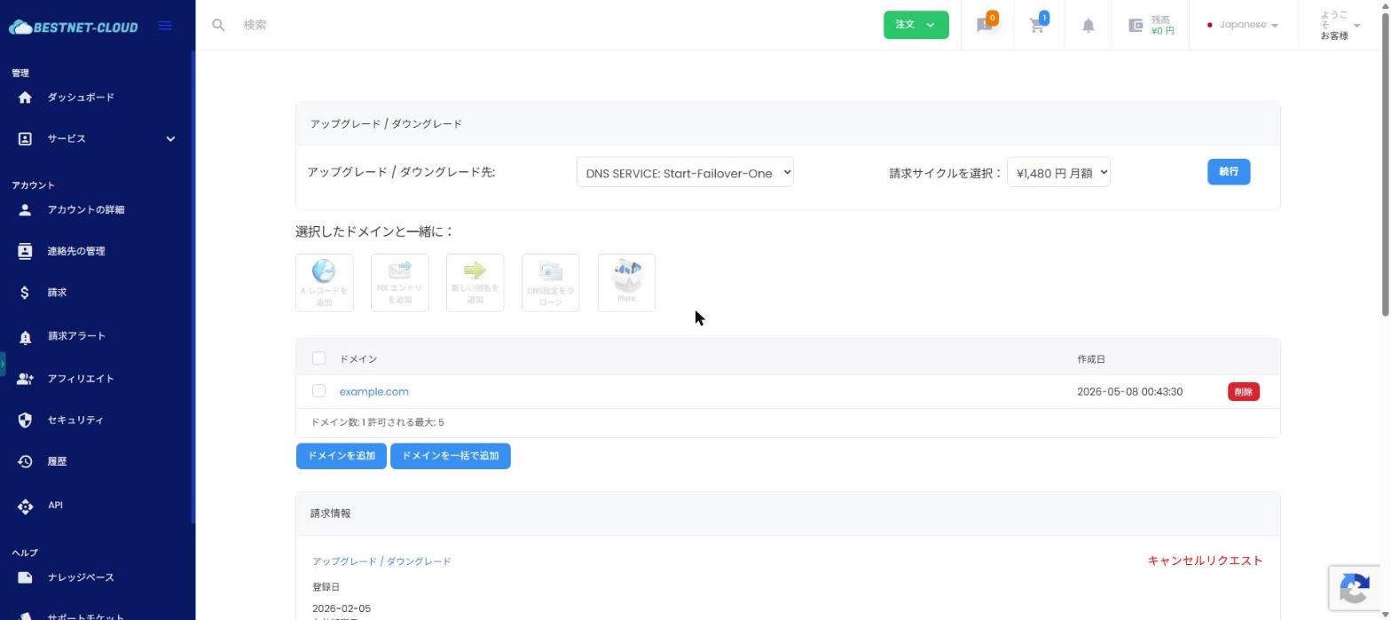
Task: Click the アカウントの詳細 person icon
Action: click(25, 209)
